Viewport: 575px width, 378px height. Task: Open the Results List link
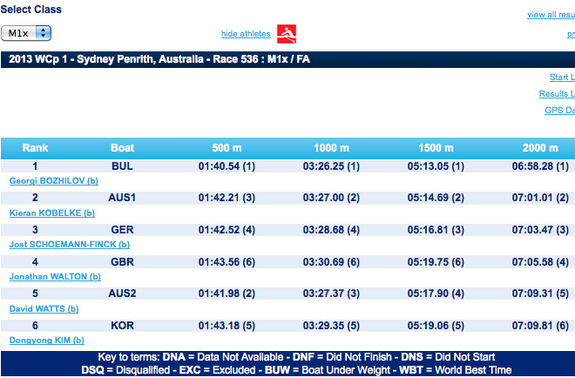557,94
